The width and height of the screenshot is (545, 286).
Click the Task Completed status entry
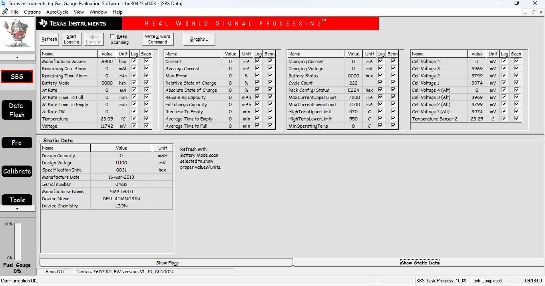486,281
